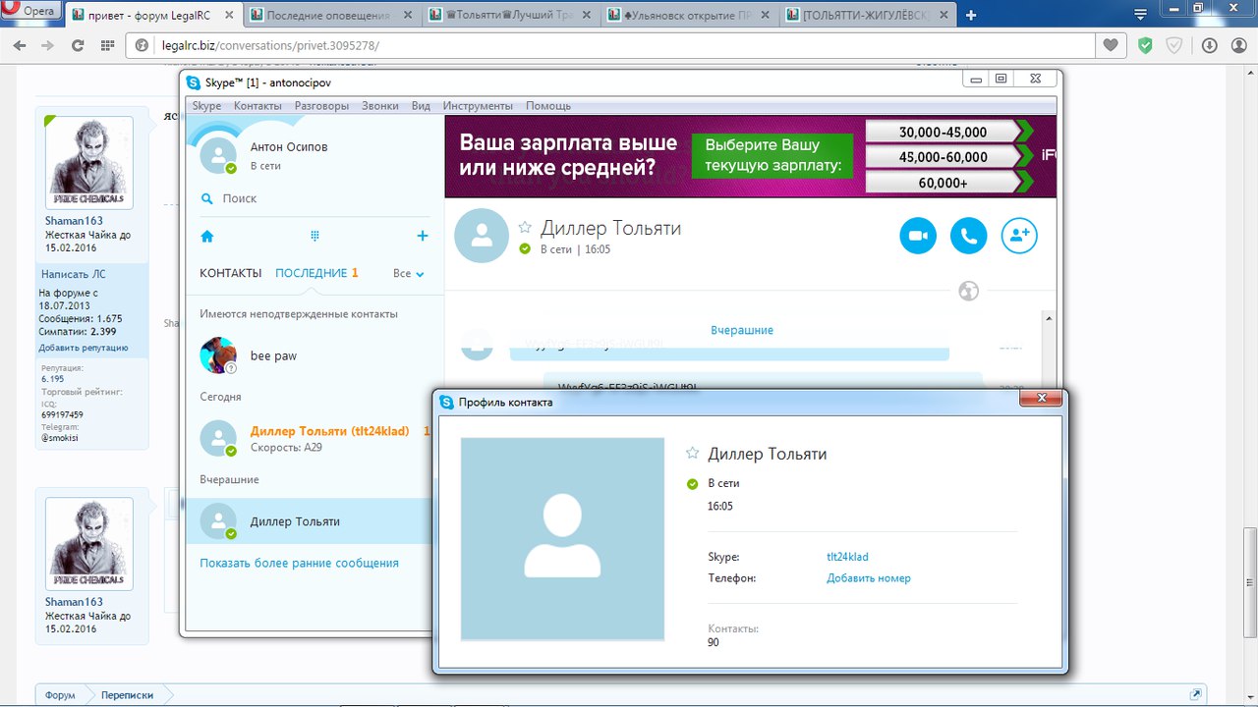Switch to the привет - форум LegalRC tab
The width and height of the screenshot is (1258, 707).
tap(154, 16)
